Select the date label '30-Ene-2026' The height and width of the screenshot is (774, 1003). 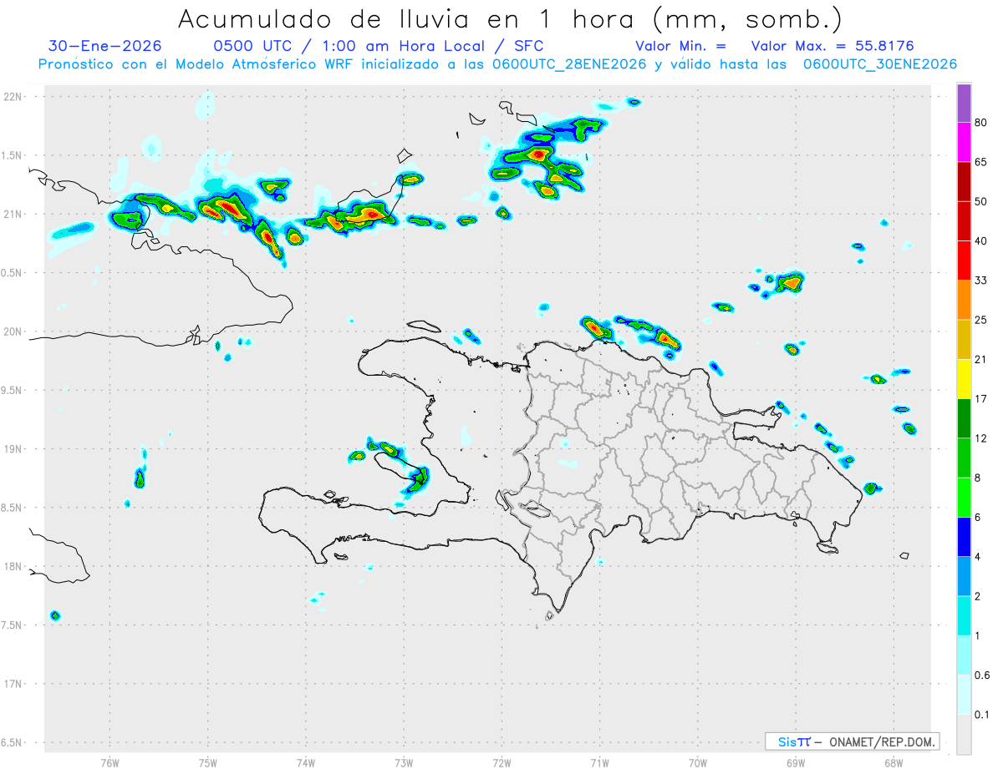point(105,46)
